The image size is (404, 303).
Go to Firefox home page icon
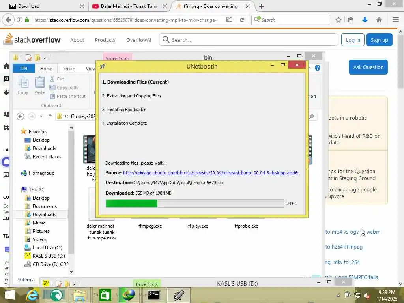pyautogui.click(x=379, y=20)
